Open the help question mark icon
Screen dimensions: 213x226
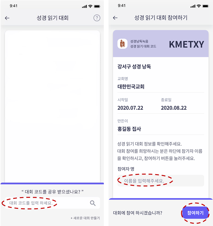97,18
